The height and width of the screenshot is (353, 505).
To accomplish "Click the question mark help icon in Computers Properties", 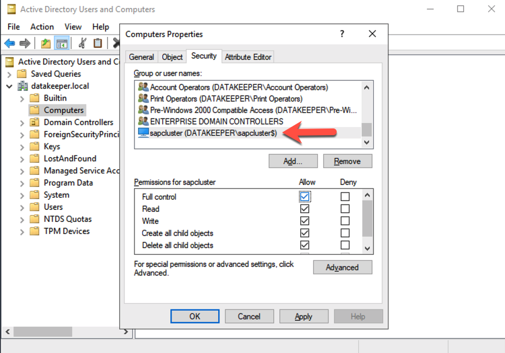I will point(342,34).
